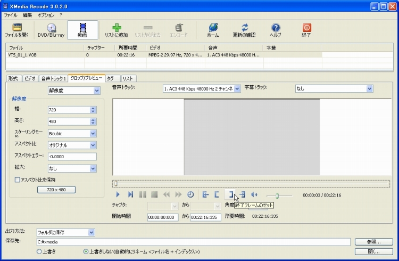This screenshot has width=399, height=261.
Task: Select the 動画 film strip toolbar button
Action: [x=82, y=30]
